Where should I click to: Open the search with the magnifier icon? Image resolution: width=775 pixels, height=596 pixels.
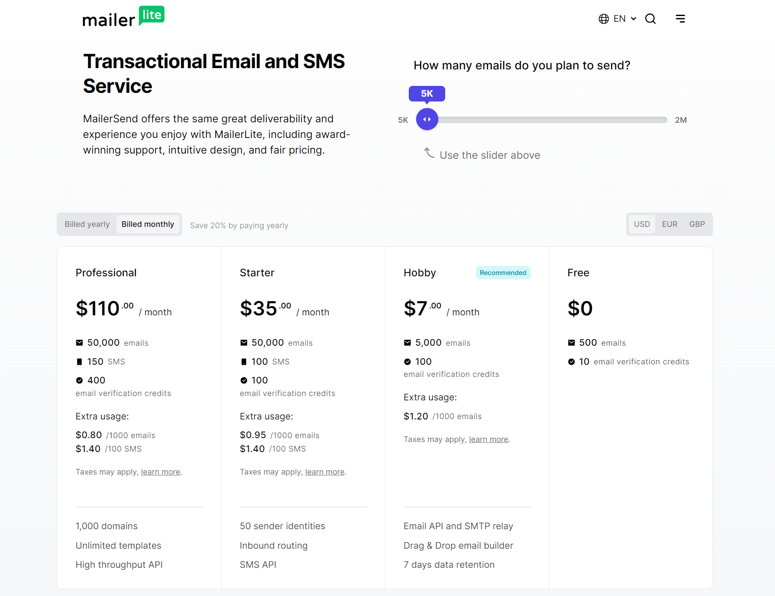point(650,19)
